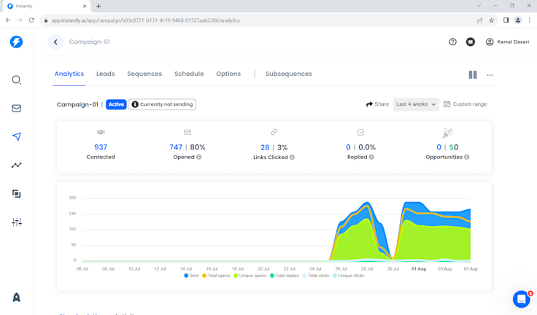The width and height of the screenshot is (537, 315).
Task: Share the campaign analytics
Action: [x=377, y=104]
